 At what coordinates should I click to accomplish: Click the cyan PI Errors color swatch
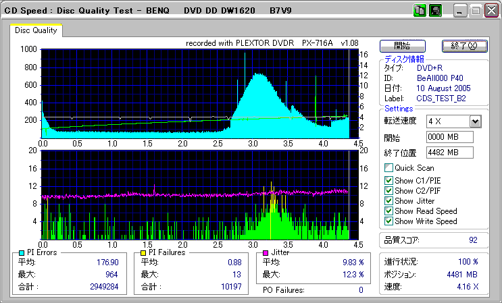(22, 252)
